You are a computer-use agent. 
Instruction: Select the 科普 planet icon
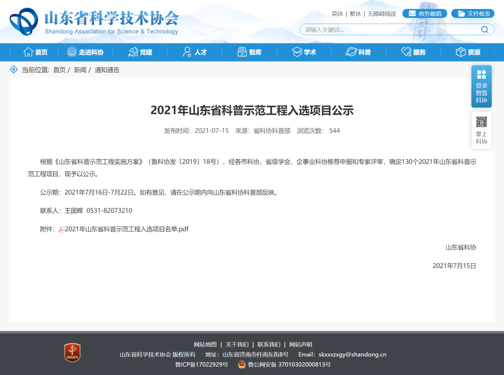click(351, 52)
